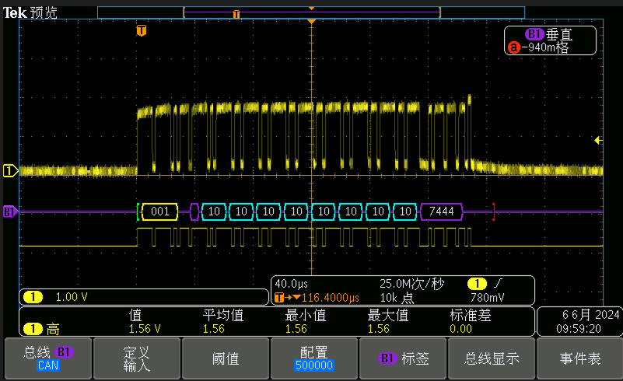623x381 pixels.
Task: Click the B1 垂直 position readout box
Action: pos(551,40)
